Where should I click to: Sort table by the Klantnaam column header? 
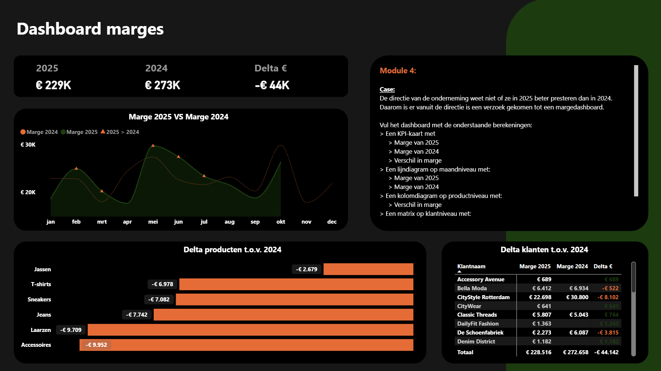point(471,266)
